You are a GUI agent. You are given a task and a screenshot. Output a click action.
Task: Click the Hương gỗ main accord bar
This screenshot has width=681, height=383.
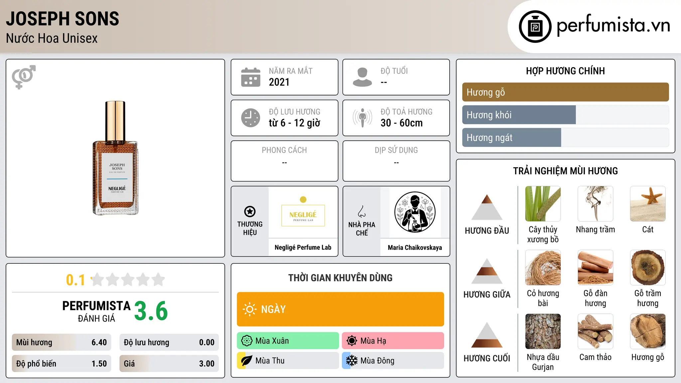pos(565,92)
